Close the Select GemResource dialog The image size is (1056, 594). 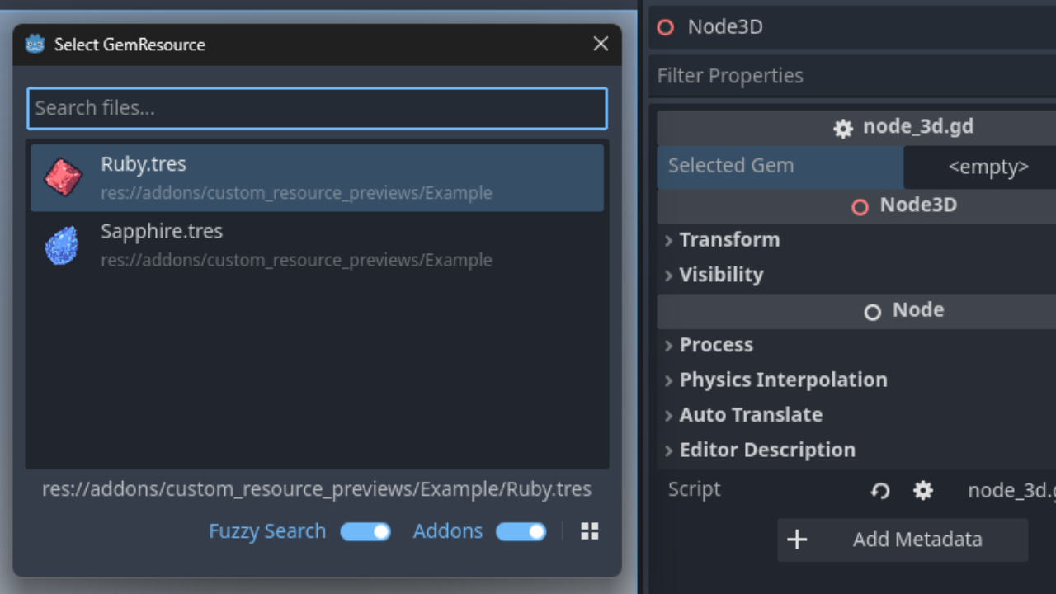point(601,44)
